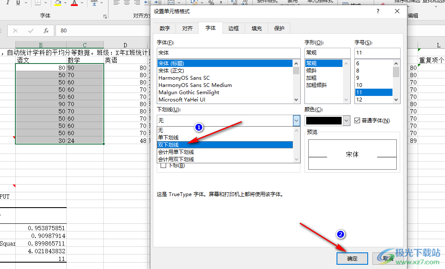The height and width of the screenshot is (269, 445).
Task: Switch to the 对齐 tab
Action: [187, 28]
